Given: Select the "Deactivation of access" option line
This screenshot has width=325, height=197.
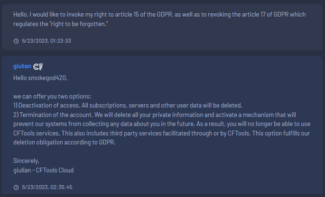Looking at the screenshot, I should (128, 105).
